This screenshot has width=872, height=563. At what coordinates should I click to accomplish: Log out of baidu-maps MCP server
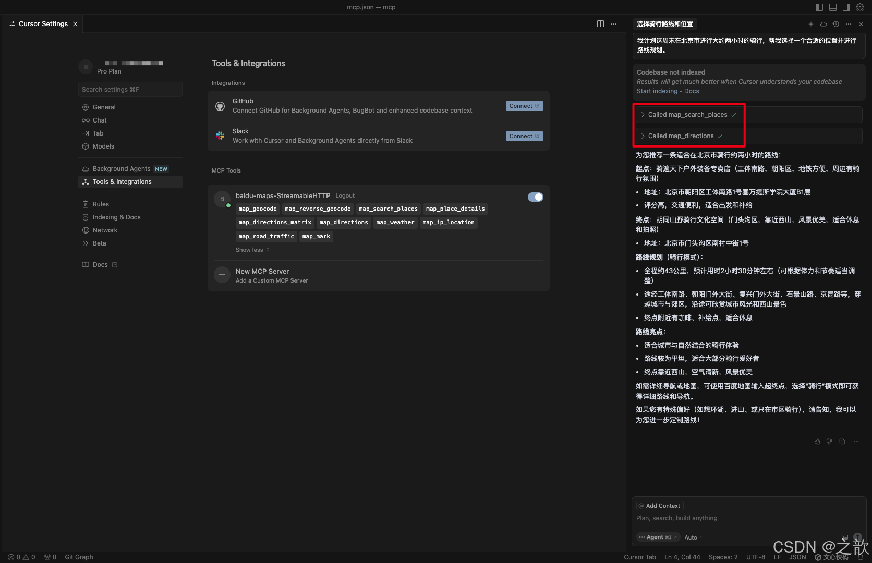tap(345, 196)
